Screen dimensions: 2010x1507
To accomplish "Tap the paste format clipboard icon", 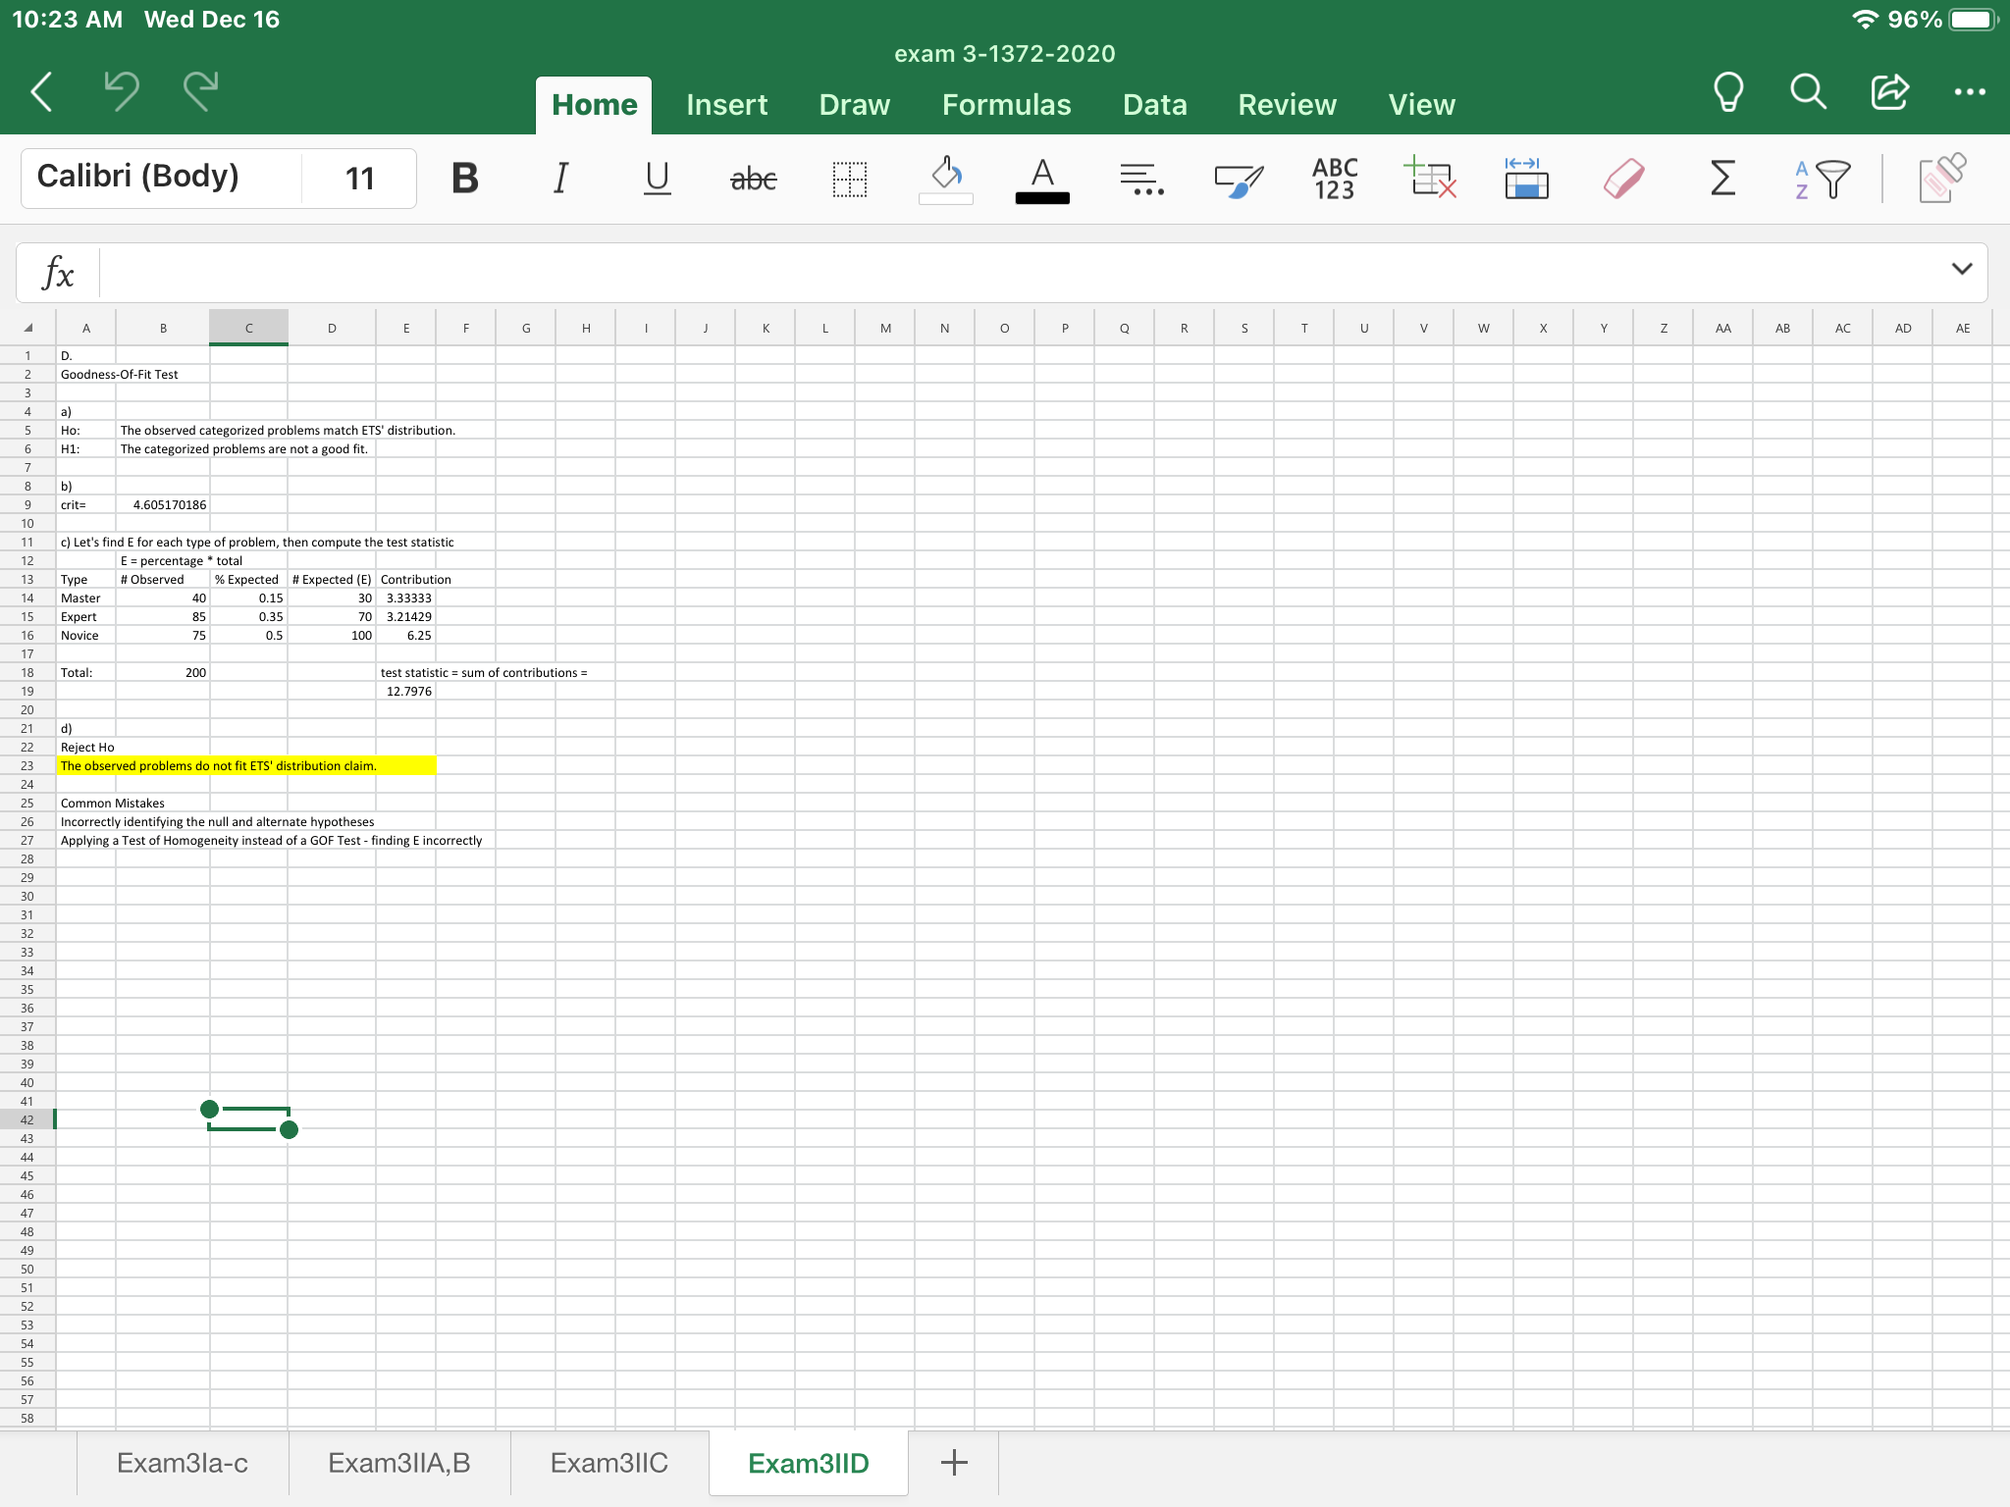I will pos(1942,179).
